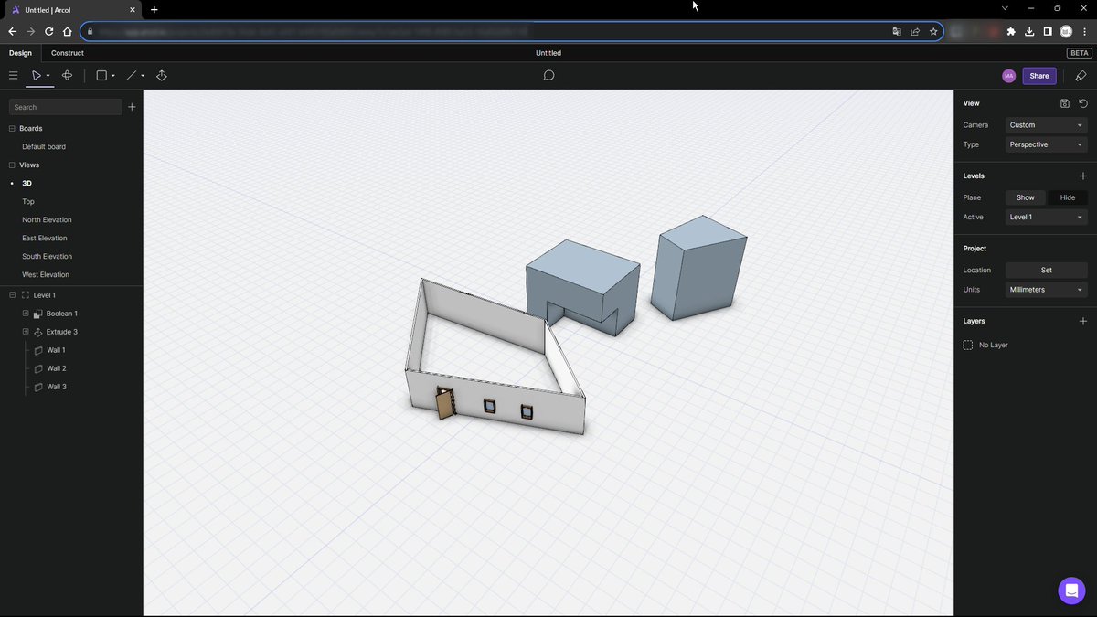Activate the Select pointer tool
This screenshot has width=1097, height=617.
click(36, 76)
